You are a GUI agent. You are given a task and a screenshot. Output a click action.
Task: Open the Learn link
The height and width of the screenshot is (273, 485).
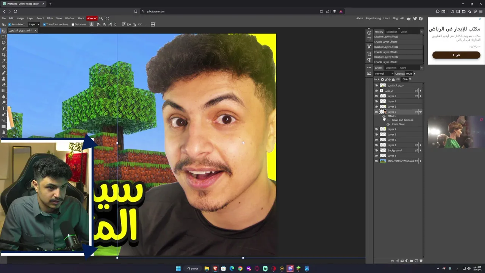(386, 18)
